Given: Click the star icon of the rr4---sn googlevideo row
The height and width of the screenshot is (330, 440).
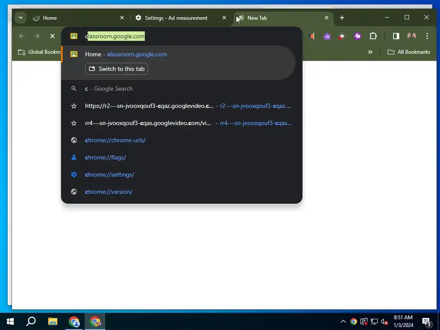Looking at the screenshot, I should click(x=74, y=123).
